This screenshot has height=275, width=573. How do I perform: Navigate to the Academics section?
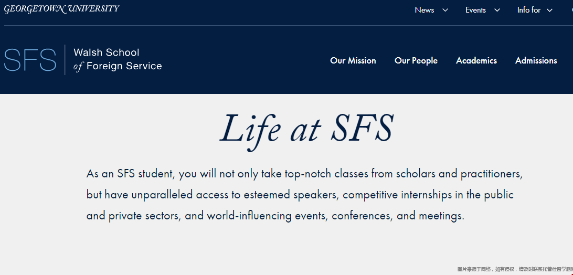click(476, 61)
